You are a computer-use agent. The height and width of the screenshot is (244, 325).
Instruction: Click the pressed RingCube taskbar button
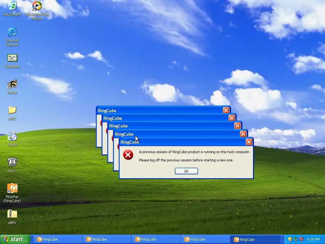click(x=255, y=240)
